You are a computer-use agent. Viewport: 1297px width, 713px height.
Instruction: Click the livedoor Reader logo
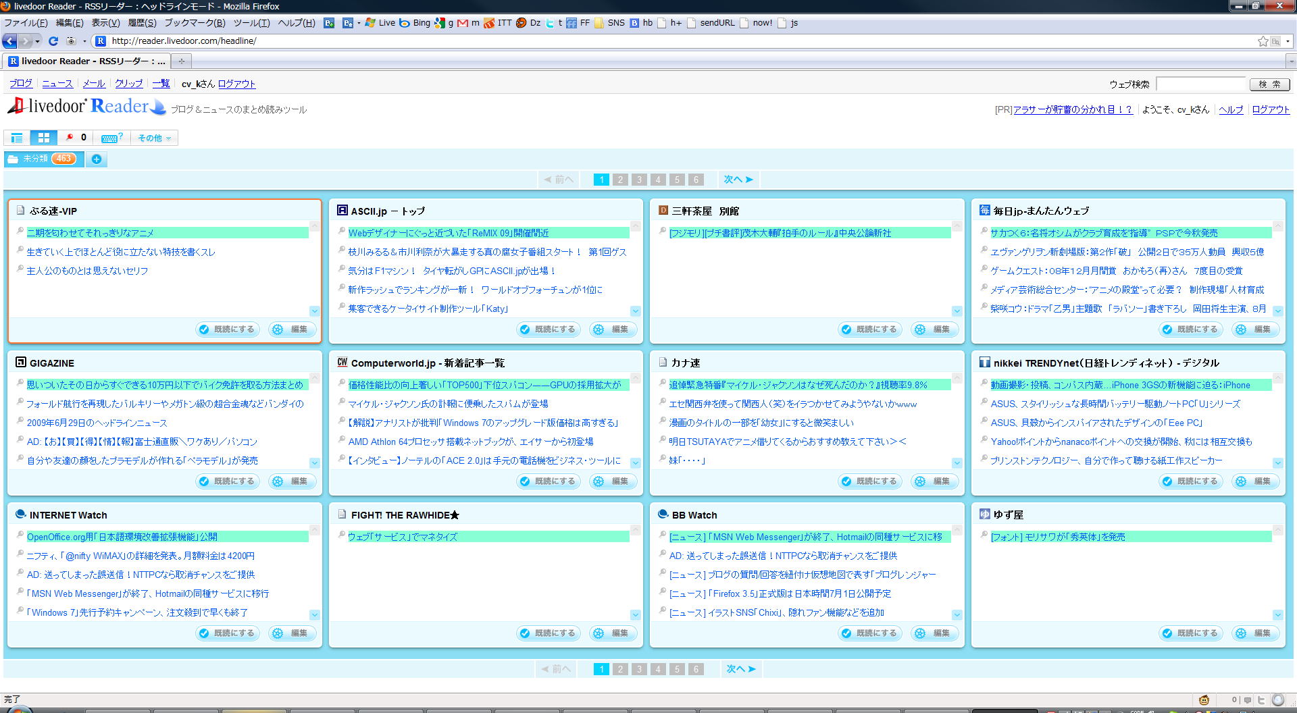(x=86, y=107)
